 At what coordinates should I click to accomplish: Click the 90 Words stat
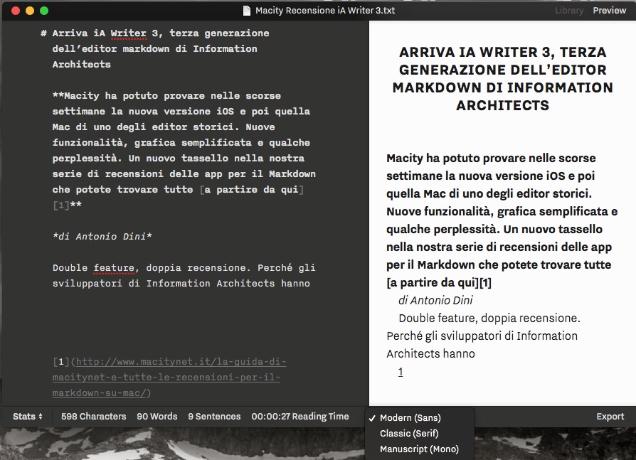pyautogui.click(x=157, y=416)
